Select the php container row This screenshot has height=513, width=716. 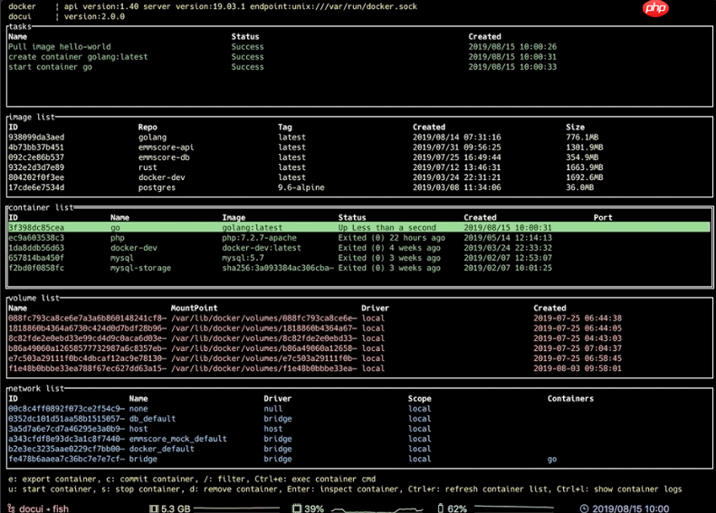pos(359,238)
